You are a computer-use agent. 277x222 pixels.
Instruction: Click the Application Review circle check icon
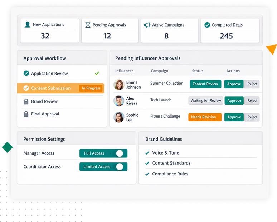pyautogui.click(x=26, y=73)
